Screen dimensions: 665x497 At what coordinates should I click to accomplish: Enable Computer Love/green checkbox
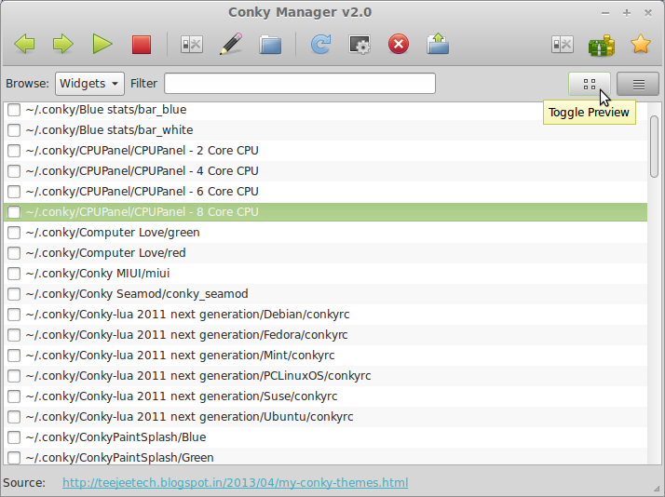pyautogui.click(x=14, y=233)
